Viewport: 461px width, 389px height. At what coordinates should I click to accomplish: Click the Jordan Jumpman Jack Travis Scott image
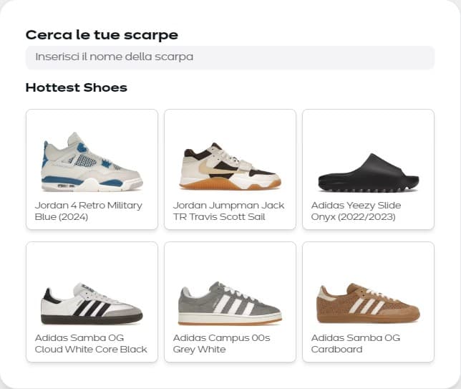230,165
